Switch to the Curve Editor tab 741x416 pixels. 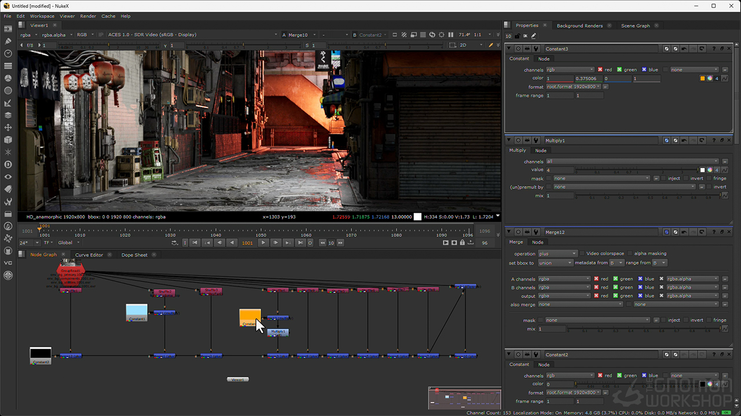(x=89, y=255)
